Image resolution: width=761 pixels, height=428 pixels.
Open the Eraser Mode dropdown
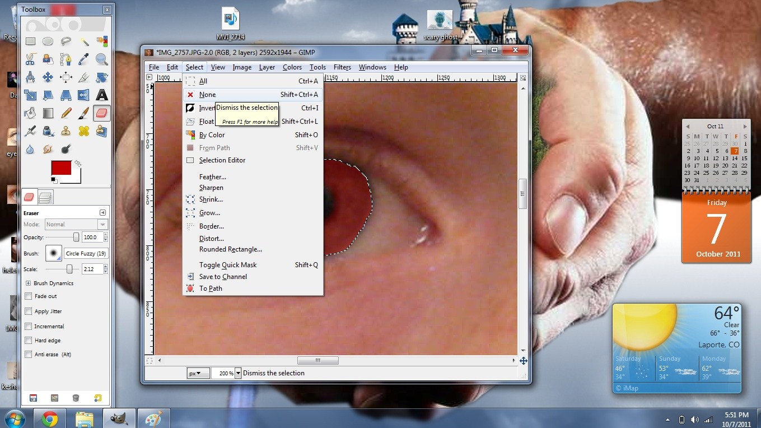point(76,224)
